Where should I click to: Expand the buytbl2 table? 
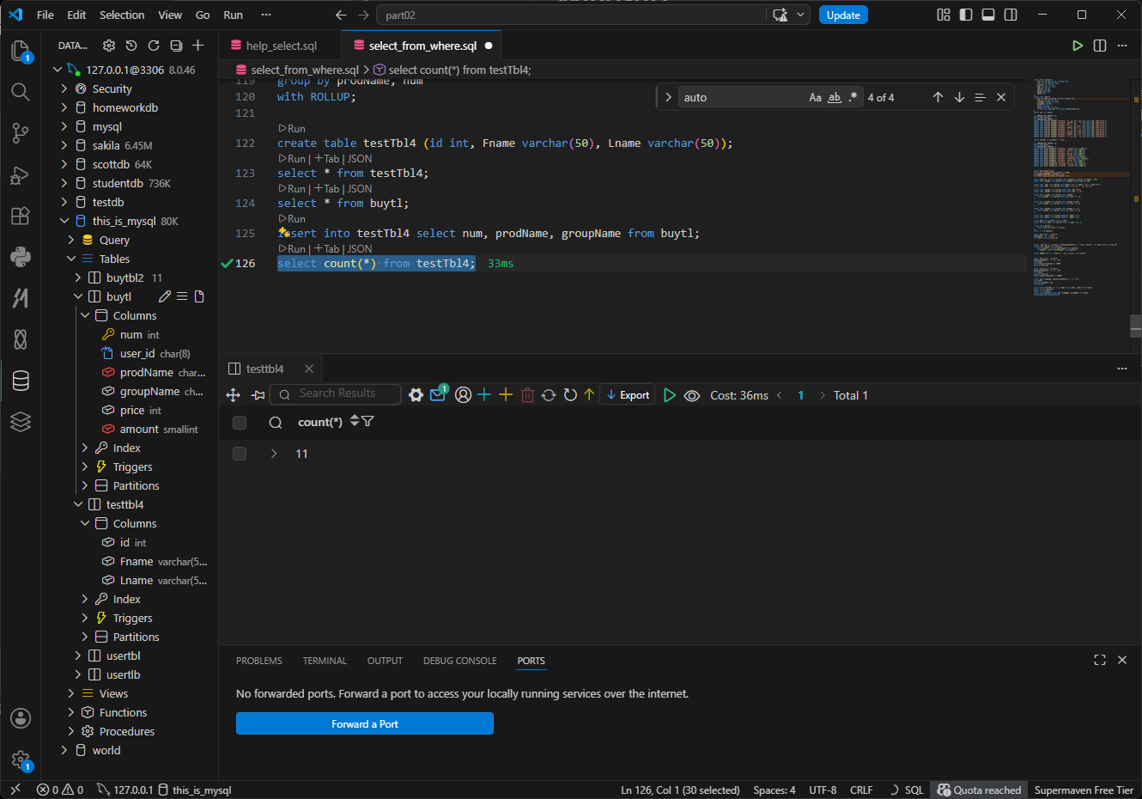(77, 278)
